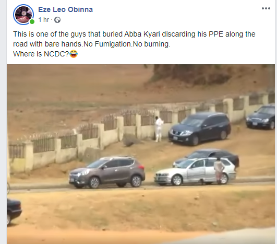Screen dimensions: 277x244
Task: Open the post via the 1 hr timestamp
Action: pyautogui.click(x=44, y=20)
